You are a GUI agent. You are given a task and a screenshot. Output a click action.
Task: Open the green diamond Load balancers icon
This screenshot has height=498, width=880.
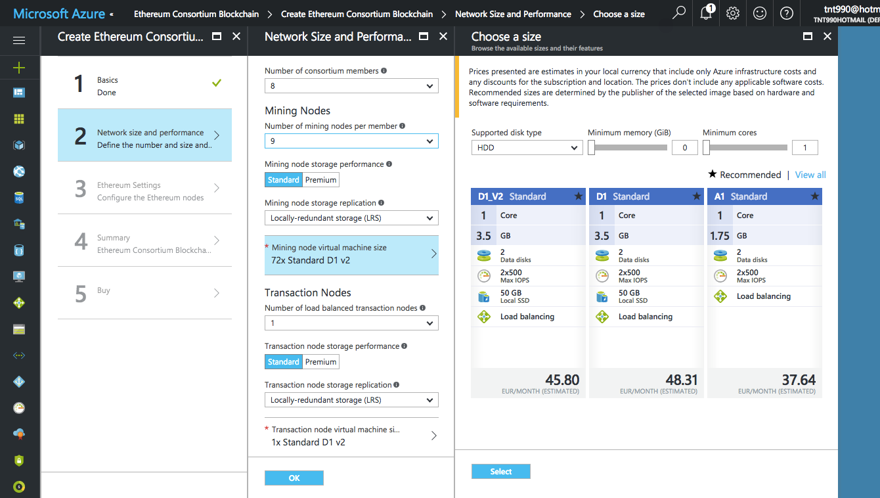[x=19, y=303]
